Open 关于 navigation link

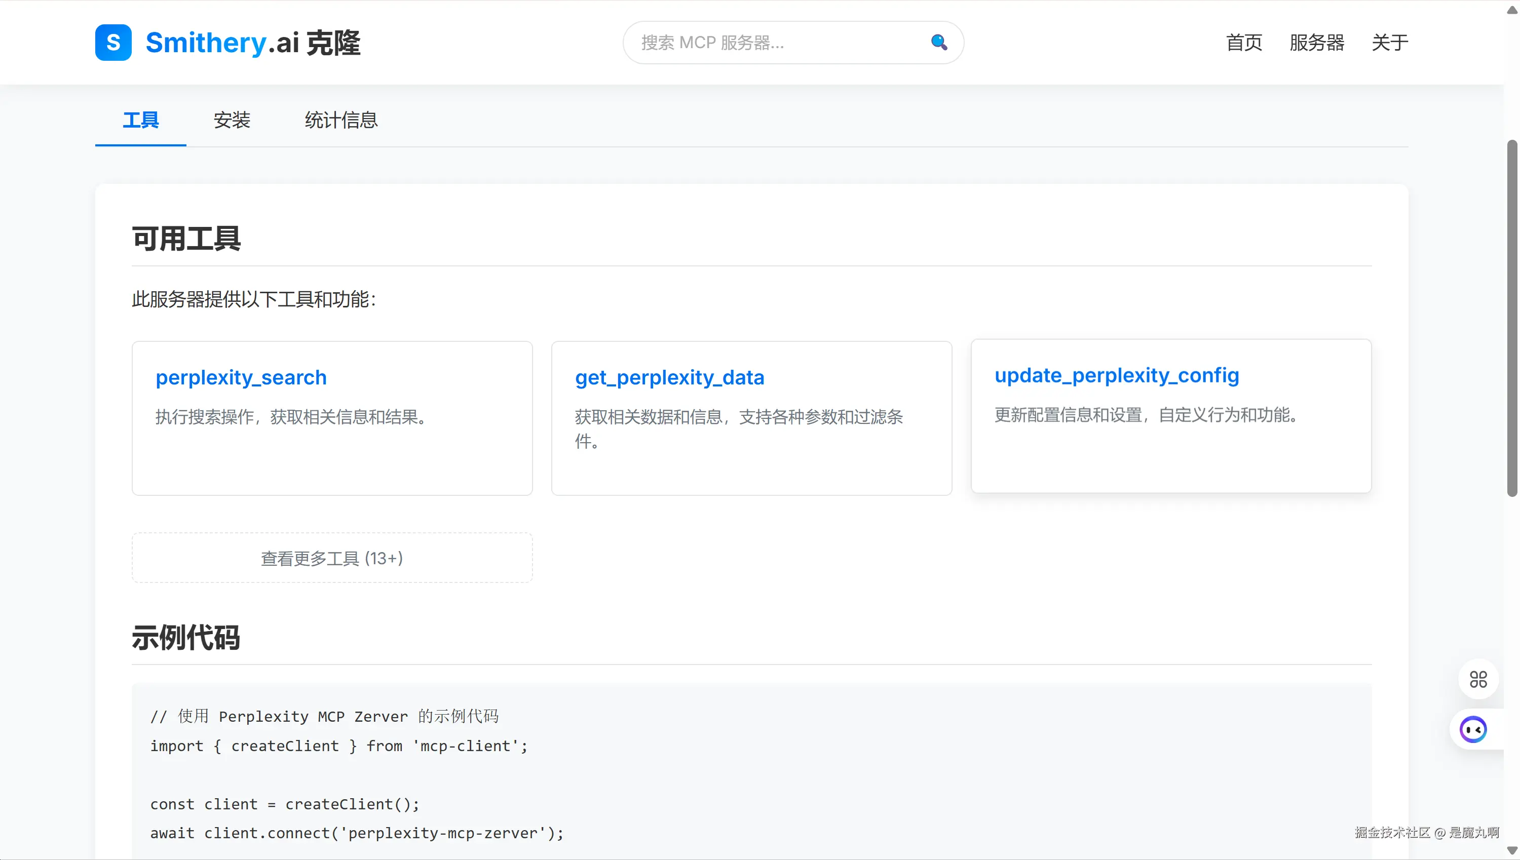[1389, 43]
